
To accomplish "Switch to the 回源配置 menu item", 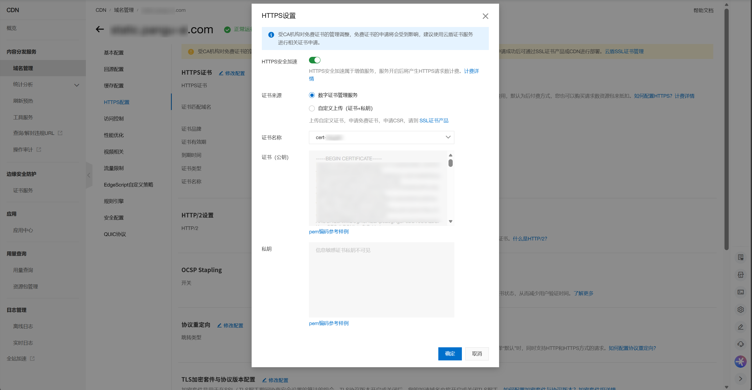I will click(x=114, y=69).
